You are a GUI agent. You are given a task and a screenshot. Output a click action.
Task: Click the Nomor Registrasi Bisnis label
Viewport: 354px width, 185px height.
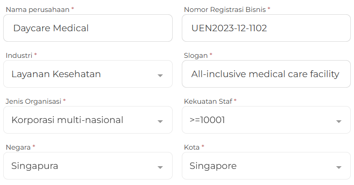pyautogui.click(x=225, y=9)
